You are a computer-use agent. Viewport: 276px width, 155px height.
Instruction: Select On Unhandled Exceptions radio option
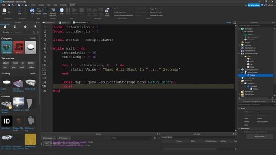pyautogui.click(x=112, y=15)
